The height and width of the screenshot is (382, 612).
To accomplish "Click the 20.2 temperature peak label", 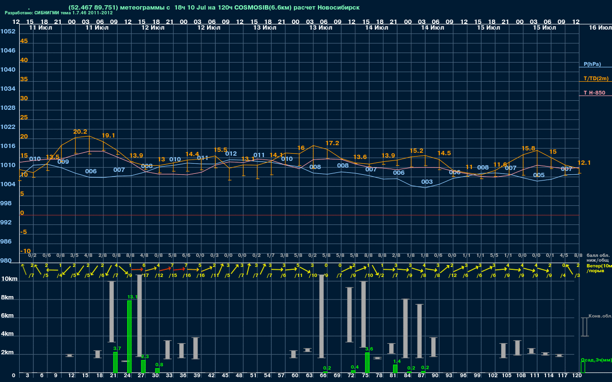I will point(80,132).
